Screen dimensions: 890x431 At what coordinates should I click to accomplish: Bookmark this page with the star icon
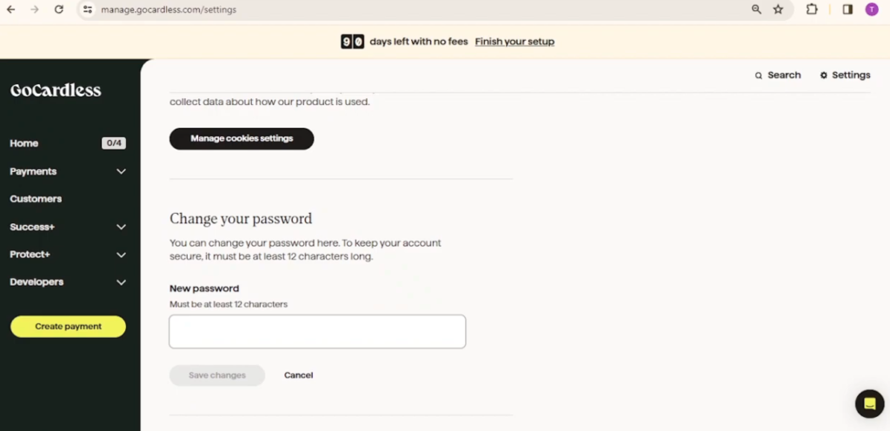(x=778, y=9)
